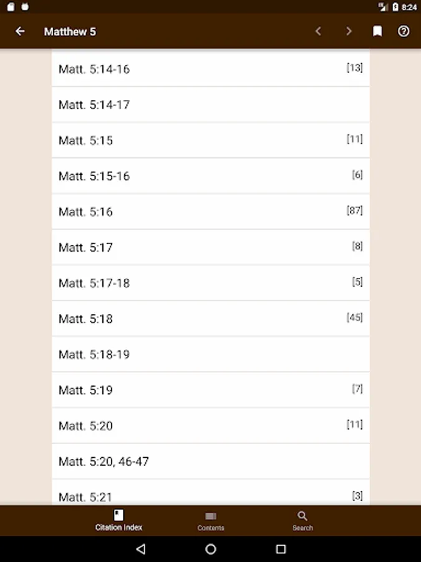Screen dimensions: 421x562
Task: Select the Matt. 5:21 row
Action: click(210, 496)
